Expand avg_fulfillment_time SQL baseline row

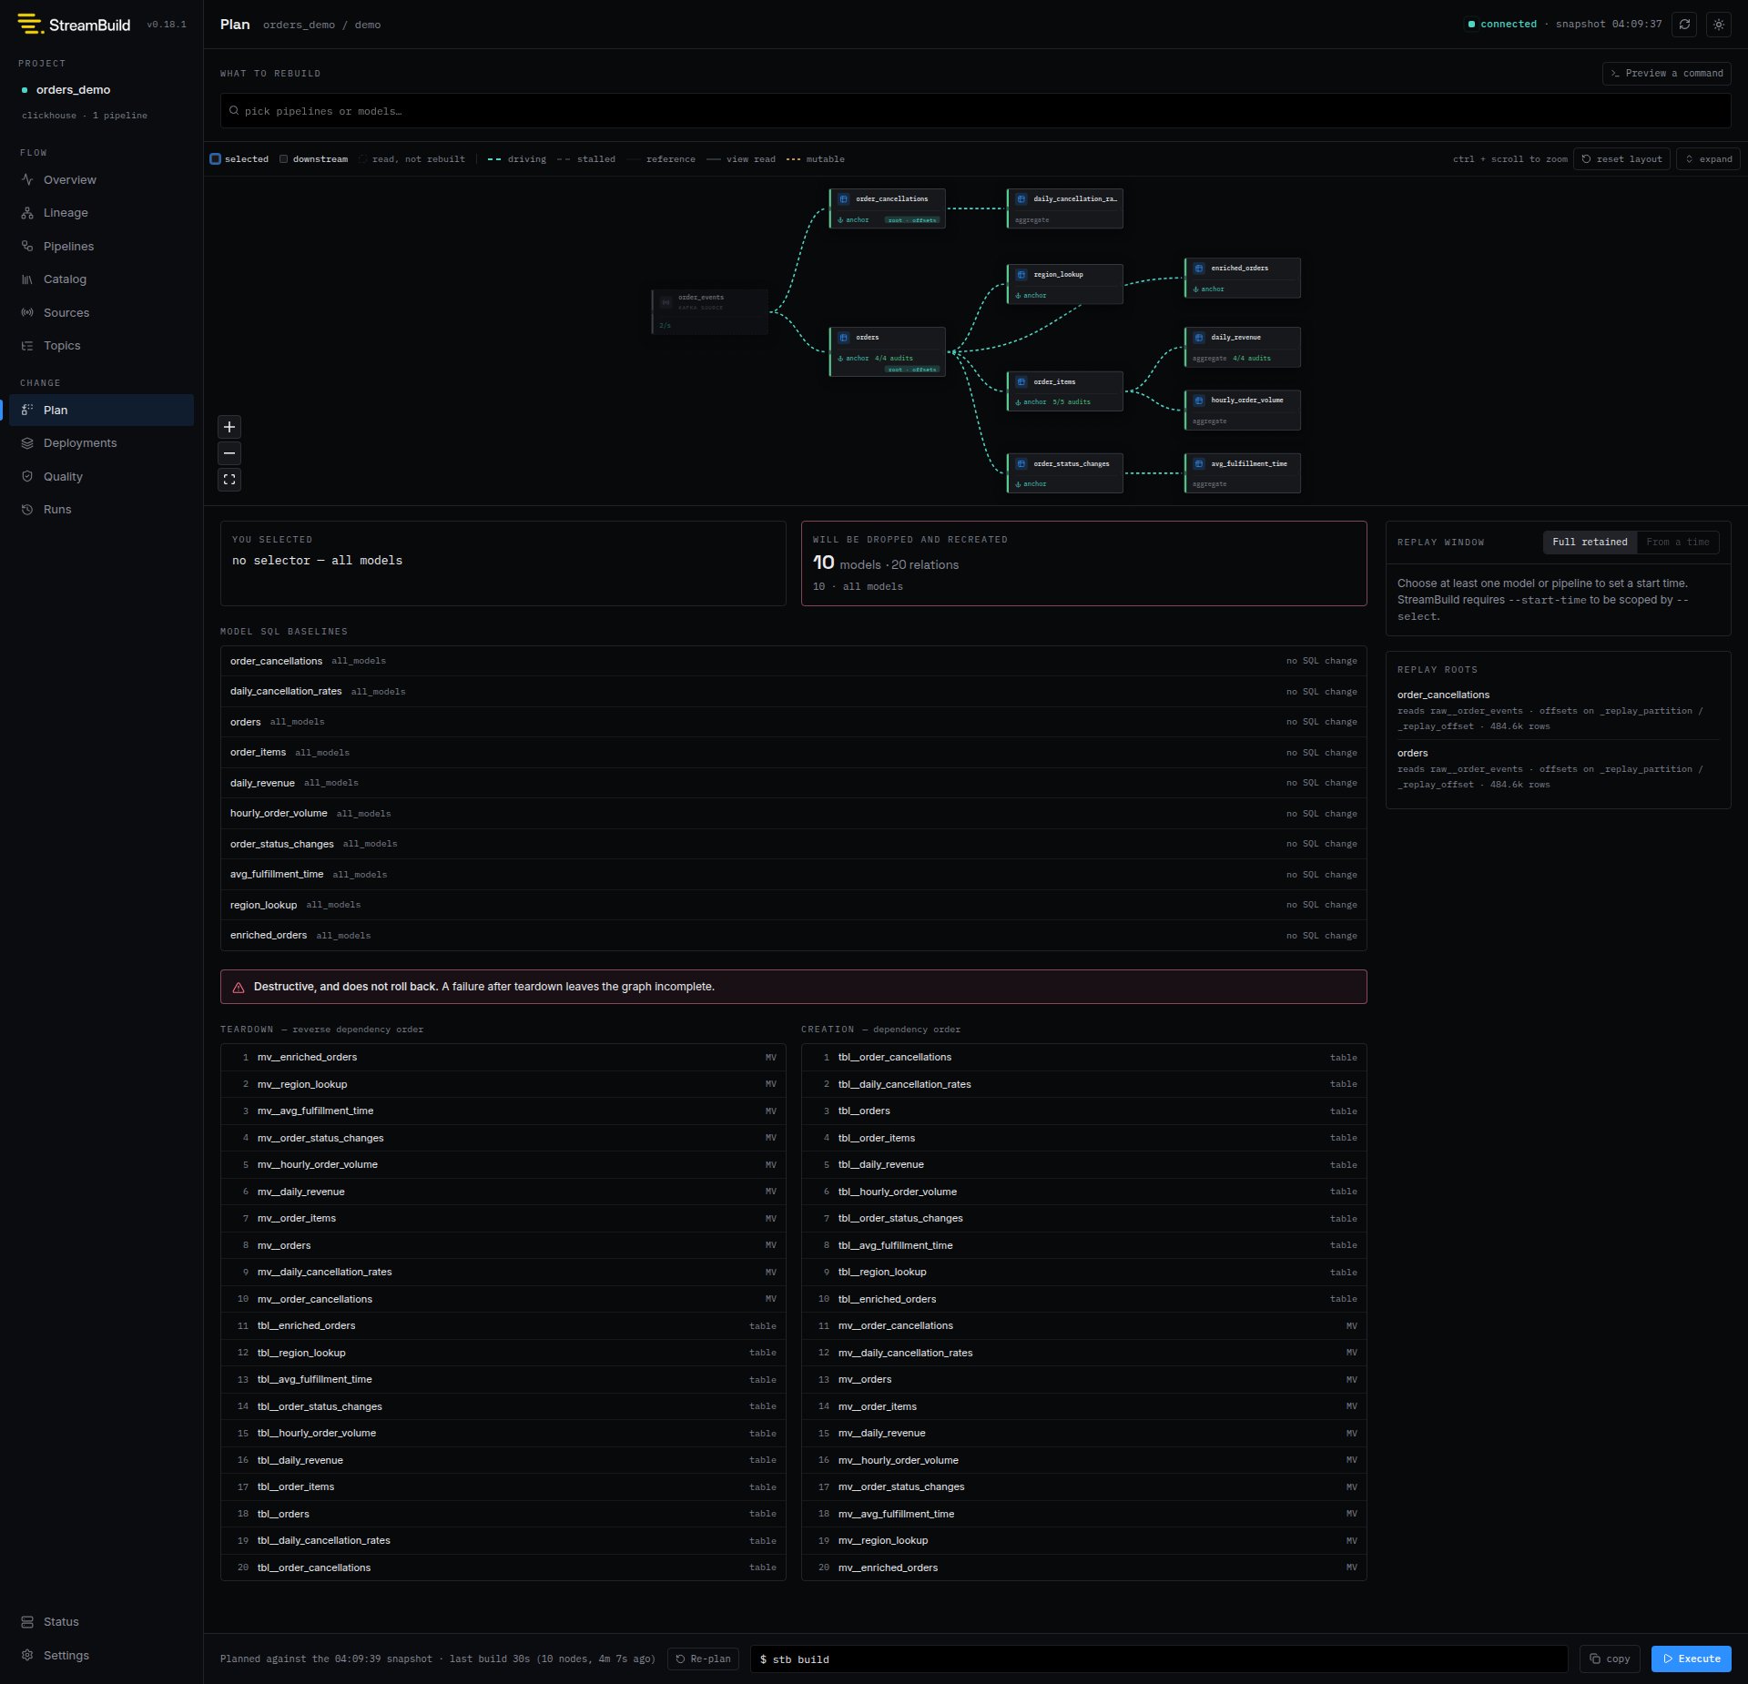(793, 875)
